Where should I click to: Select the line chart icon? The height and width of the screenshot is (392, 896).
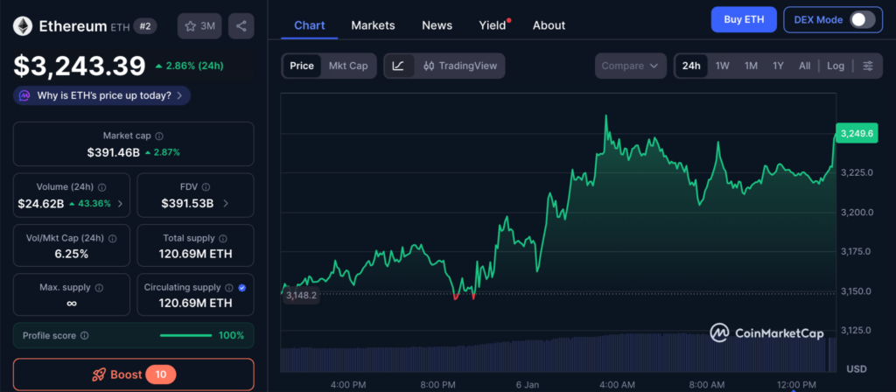click(398, 66)
